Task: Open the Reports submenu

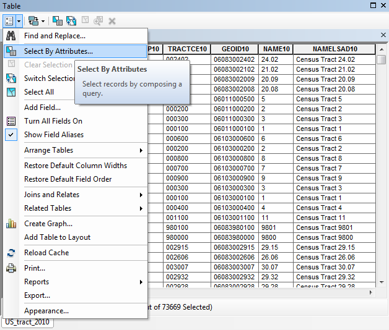Action: point(76,282)
